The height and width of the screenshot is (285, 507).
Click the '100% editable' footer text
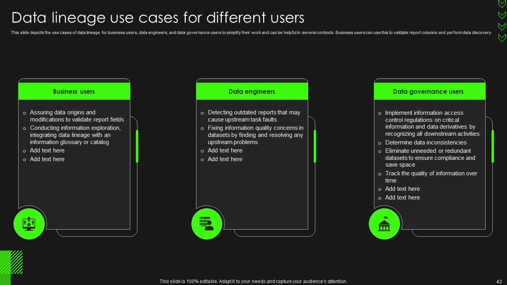pyautogui.click(x=253, y=281)
